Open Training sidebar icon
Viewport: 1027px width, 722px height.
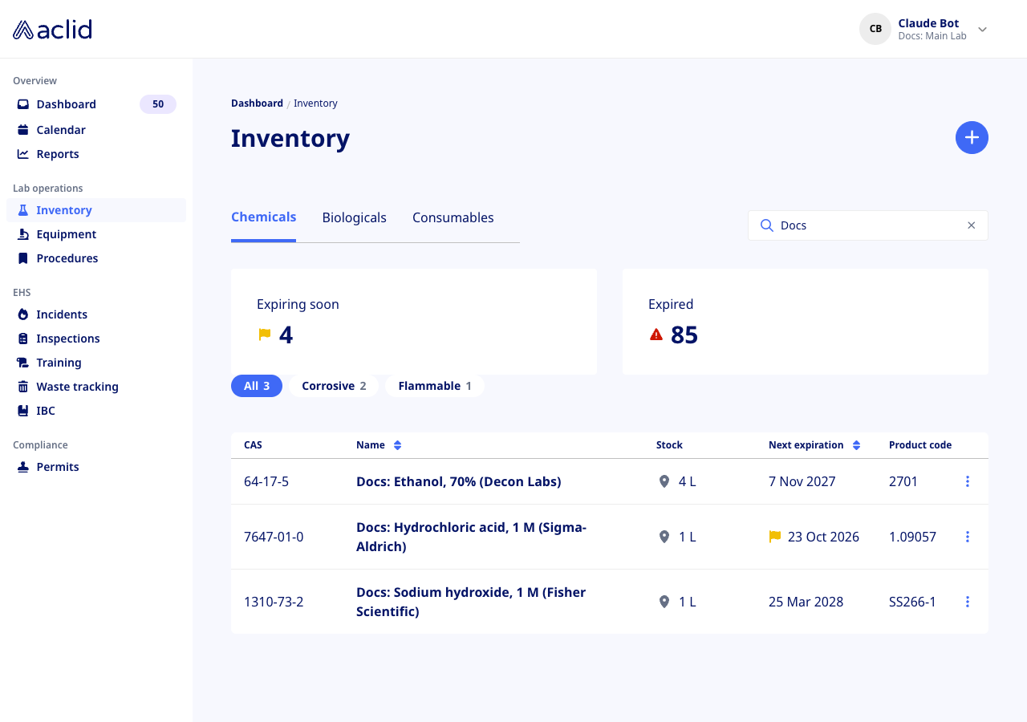click(x=23, y=363)
